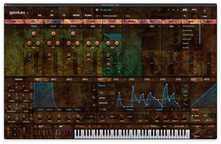Click the LFO triplet note icon

pos(140,117)
